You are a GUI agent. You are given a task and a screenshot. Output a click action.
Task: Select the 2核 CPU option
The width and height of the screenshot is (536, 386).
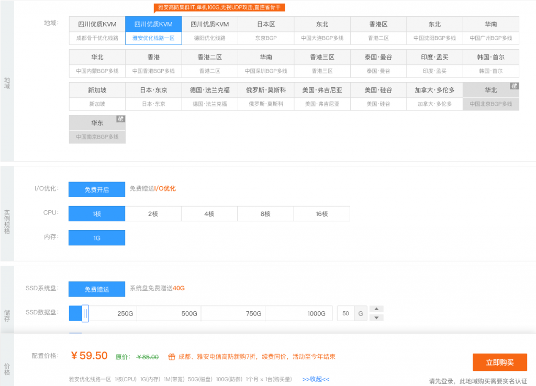pyautogui.click(x=153, y=213)
